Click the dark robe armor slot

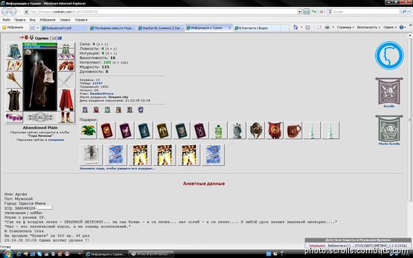pyautogui.click(x=14, y=100)
